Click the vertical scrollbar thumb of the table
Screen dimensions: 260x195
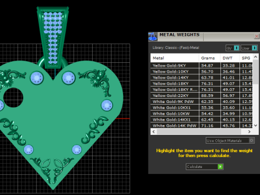coord(256,72)
